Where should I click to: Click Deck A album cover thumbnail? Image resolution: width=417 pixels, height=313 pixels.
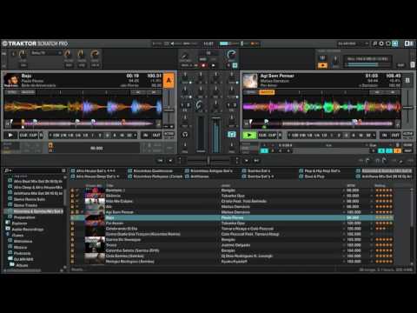[11, 80]
